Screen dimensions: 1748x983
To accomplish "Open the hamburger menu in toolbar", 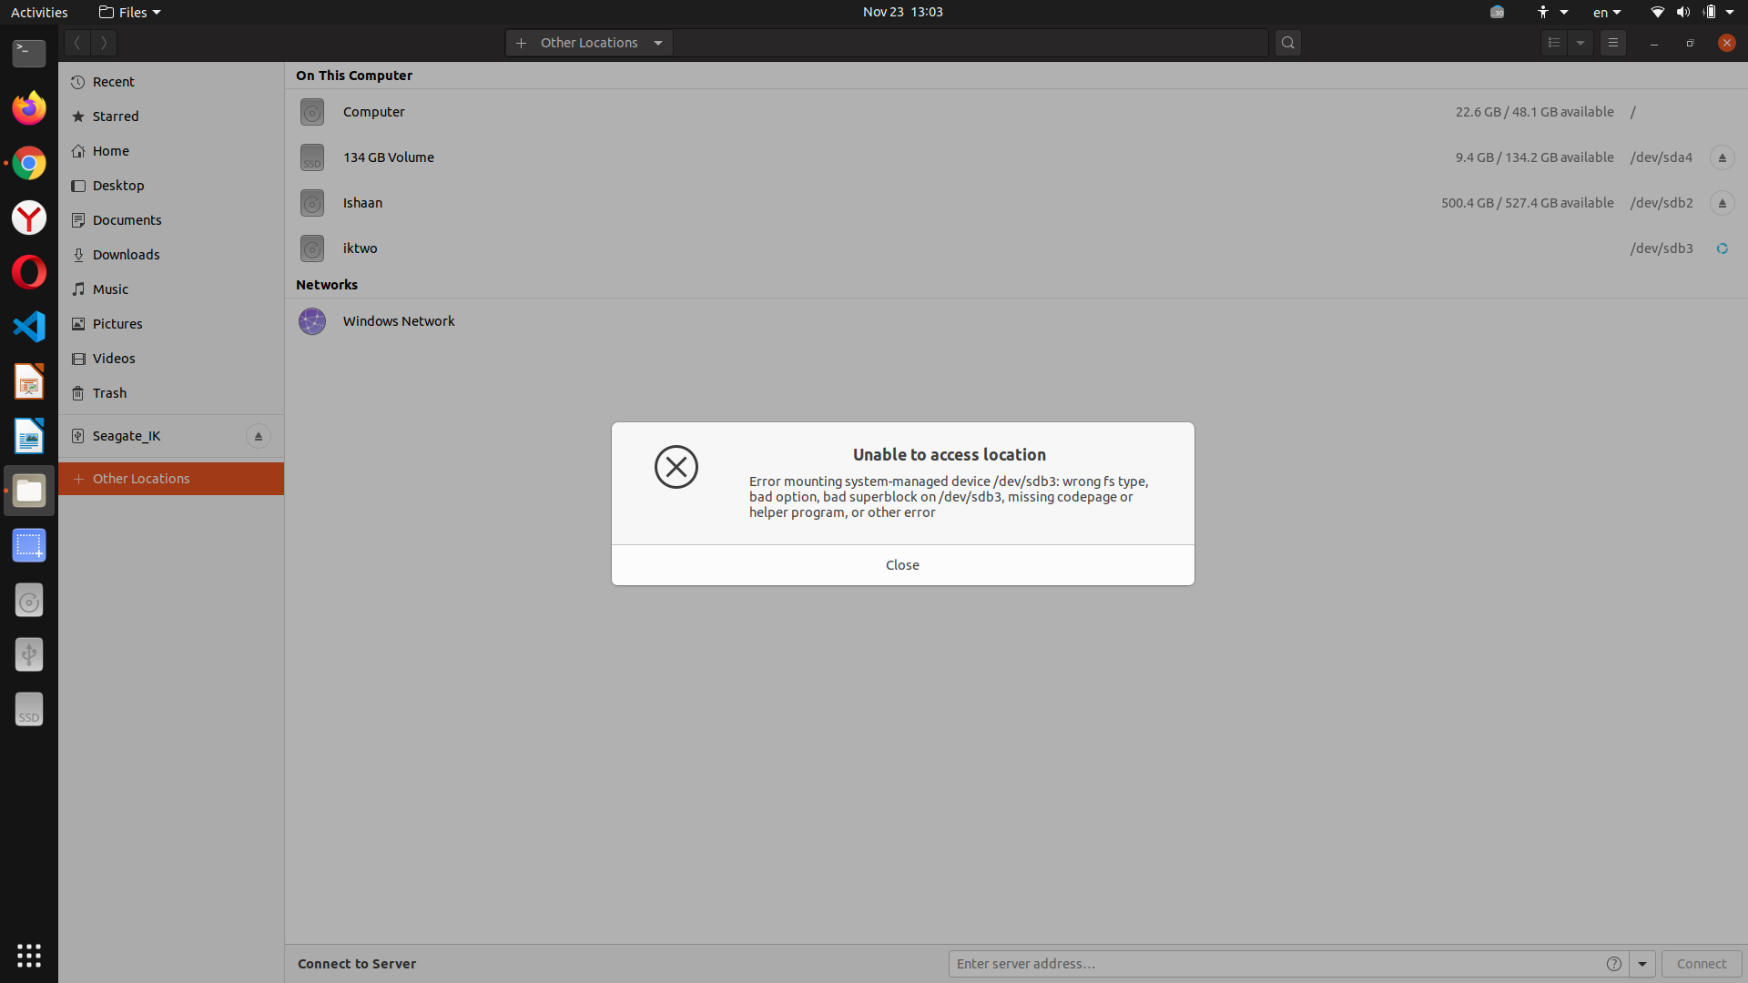I will 1612,43.
